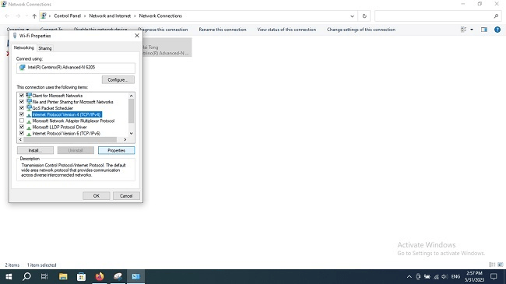Open the Recent locations dropdown arrow

(26, 16)
